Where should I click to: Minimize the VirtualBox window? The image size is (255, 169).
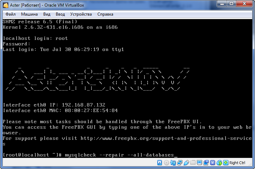click(222, 4)
